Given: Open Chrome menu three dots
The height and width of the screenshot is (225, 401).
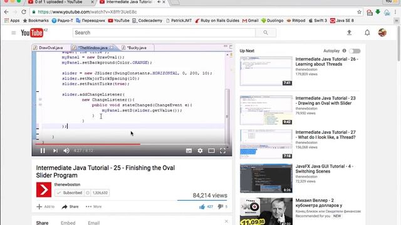Looking at the screenshot, I should [x=395, y=12].
